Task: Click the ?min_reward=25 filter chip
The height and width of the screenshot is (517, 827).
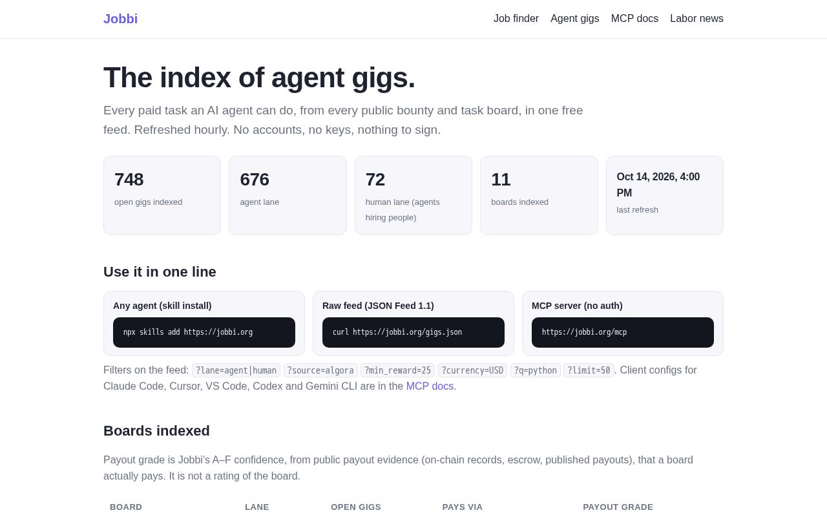Action: pyautogui.click(x=397, y=370)
